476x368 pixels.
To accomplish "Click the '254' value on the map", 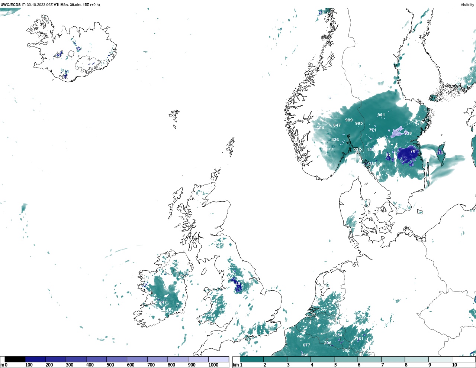I will (338, 335).
